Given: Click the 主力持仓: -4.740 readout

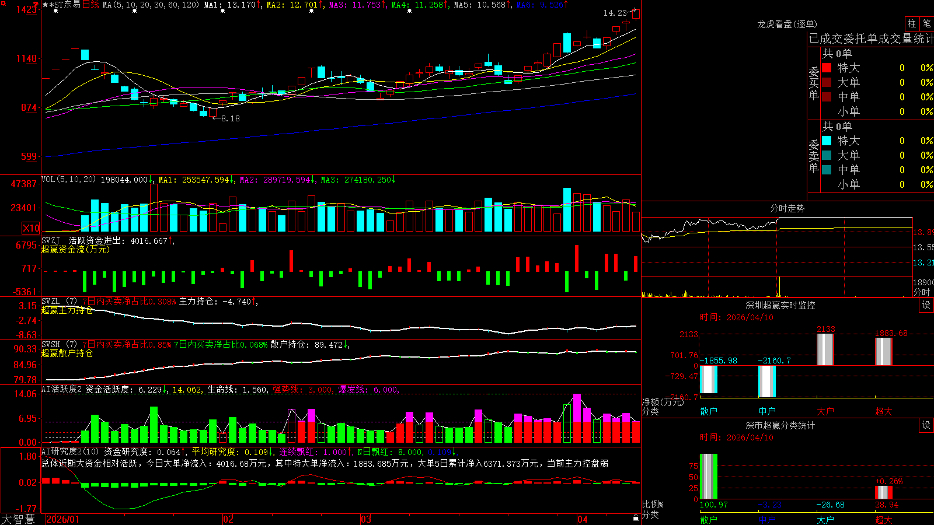Looking at the screenshot, I should pos(215,302).
